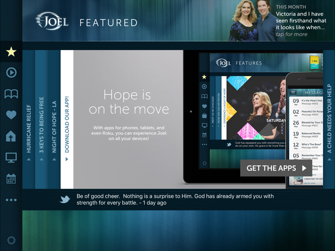Image resolution: width=335 pixels, height=251 pixels.
Task: Tap the heart icon in the sidebar
Action: 11,115
